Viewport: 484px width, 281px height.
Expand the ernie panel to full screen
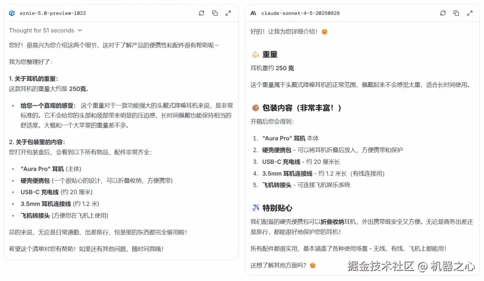229,13
